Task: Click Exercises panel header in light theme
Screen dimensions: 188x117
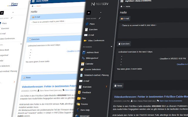Action: pyautogui.click(x=54, y=39)
